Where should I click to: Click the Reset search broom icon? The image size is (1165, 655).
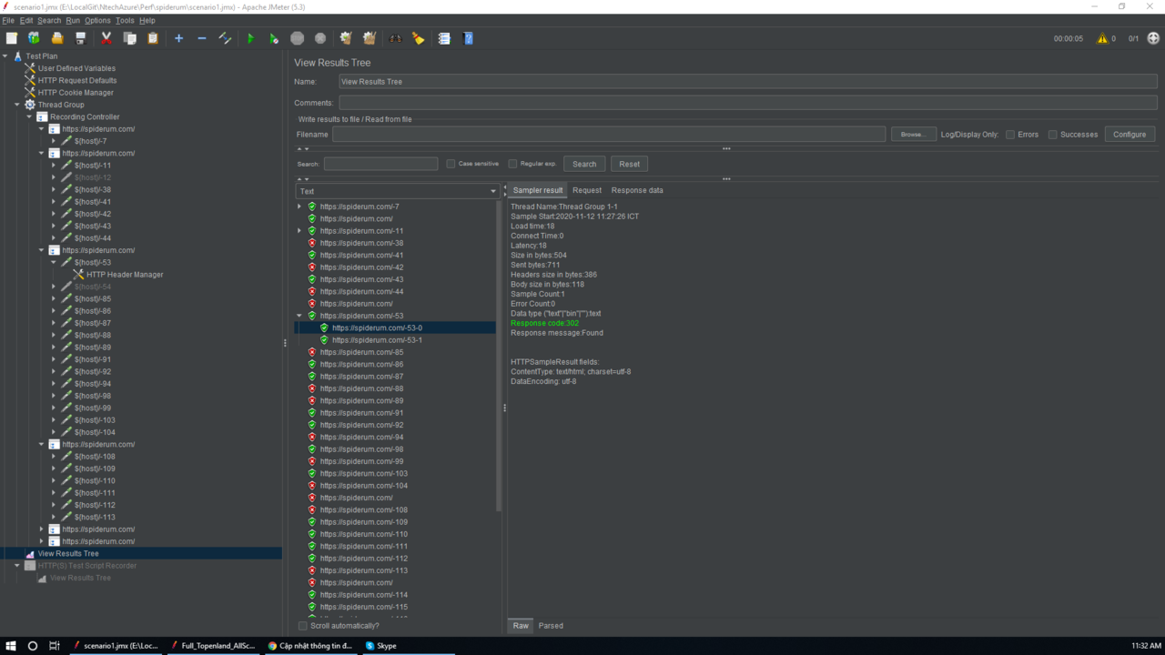418,38
